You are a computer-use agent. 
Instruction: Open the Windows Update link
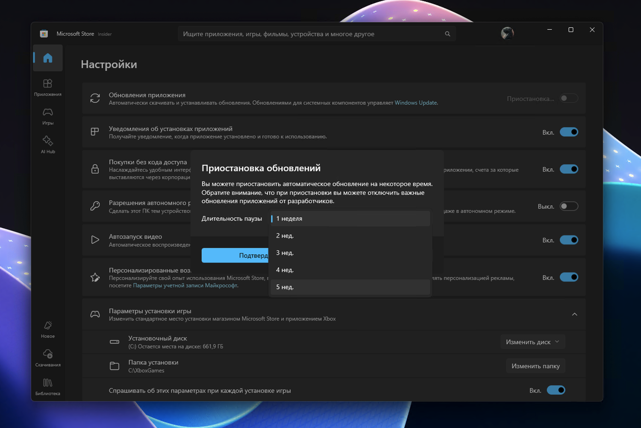click(x=416, y=103)
